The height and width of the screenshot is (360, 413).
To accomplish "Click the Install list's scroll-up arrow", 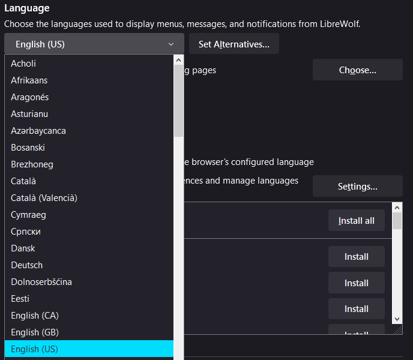I will pyautogui.click(x=397, y=208).
